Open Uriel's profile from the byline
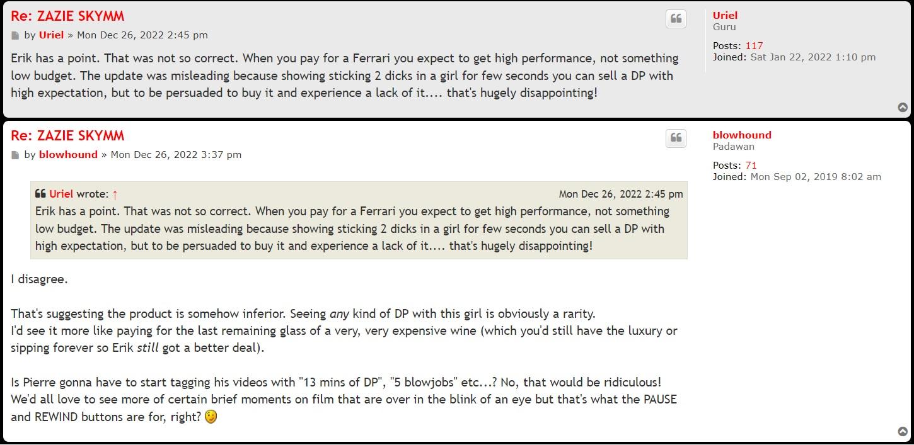The width and height of the screenshot is (914, 445). tap(51, 35)
